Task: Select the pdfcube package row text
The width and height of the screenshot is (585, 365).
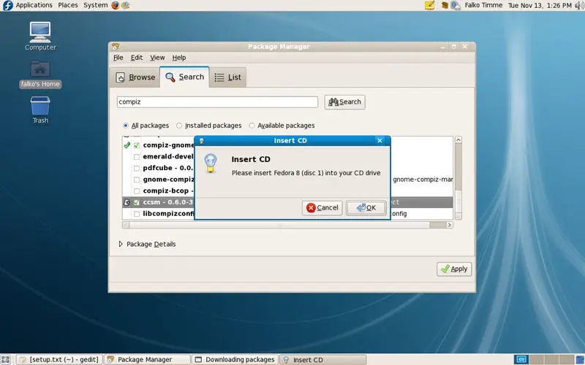Action: pyautogui.click(x=168, y=168)
